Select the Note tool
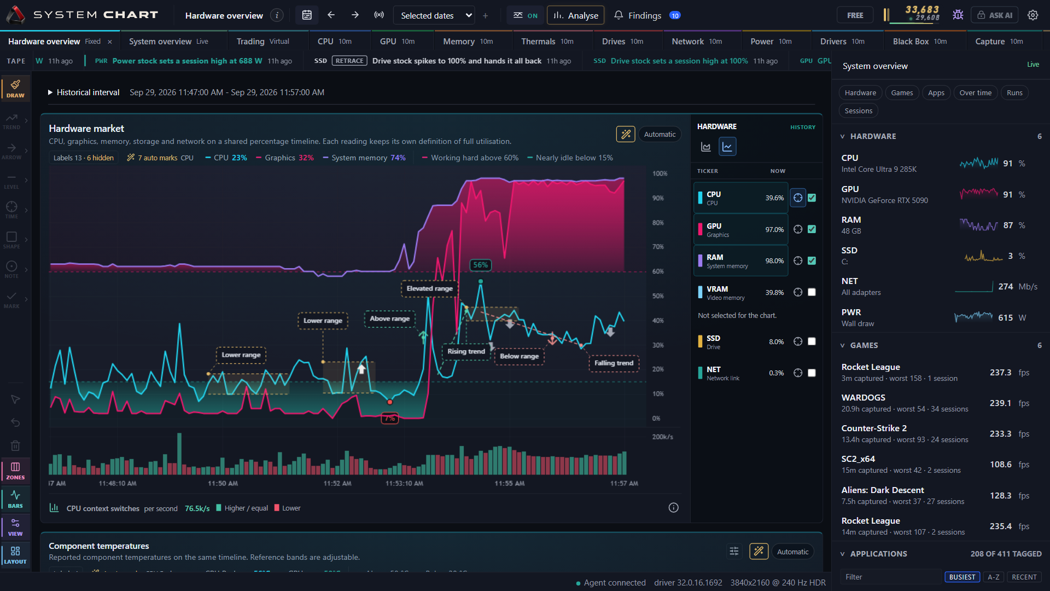 pos(11,270)
